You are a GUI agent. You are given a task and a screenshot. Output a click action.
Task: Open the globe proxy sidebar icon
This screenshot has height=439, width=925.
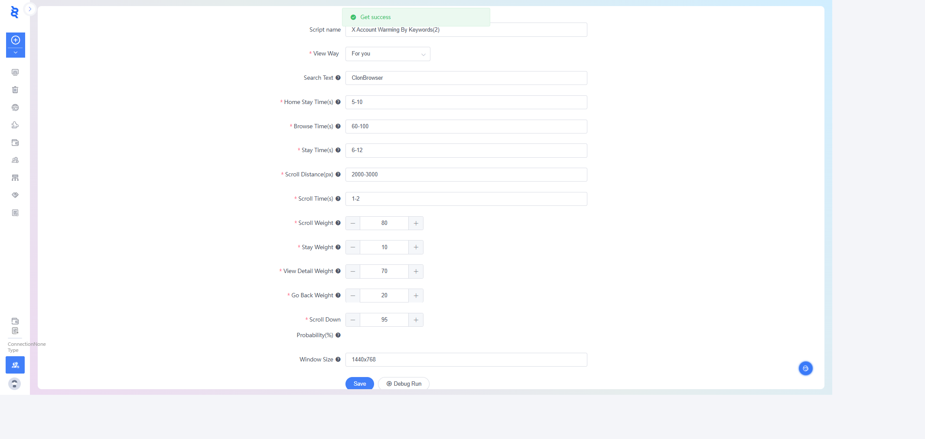point(15,107)
